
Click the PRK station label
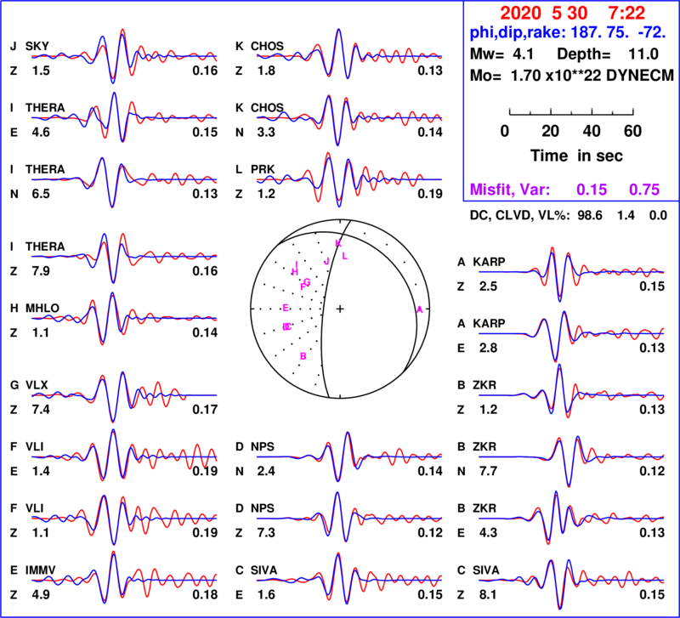pyautogui.click(x=263, y=169)
